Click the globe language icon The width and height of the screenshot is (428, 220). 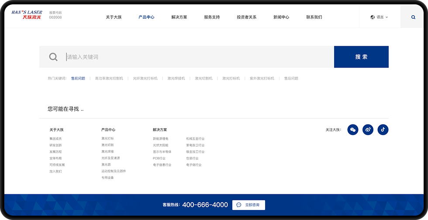click(372, 17)
